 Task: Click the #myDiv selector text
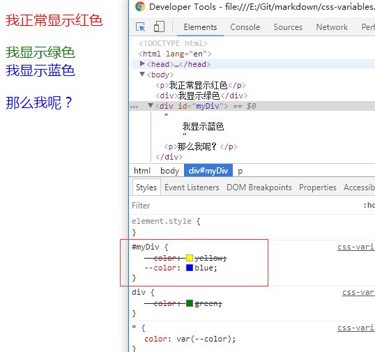[146, 247]
